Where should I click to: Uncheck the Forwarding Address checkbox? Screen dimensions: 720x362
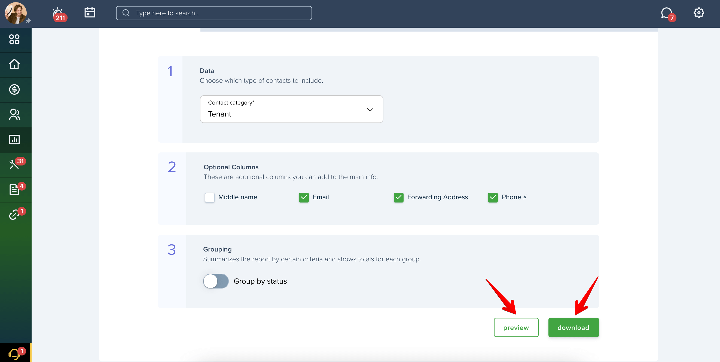[398, 198]
